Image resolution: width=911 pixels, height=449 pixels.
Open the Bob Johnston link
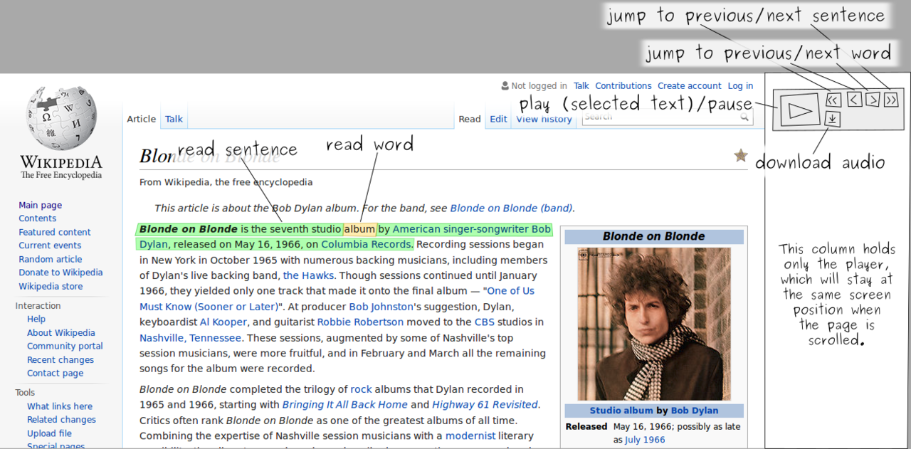[x=381, y=307]
